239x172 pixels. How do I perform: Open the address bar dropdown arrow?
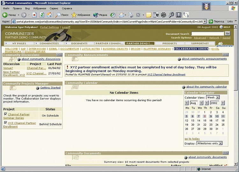tap(205, 21)
